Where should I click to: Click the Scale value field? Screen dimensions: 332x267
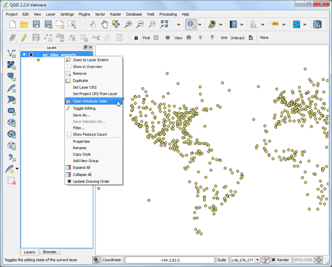242,260
